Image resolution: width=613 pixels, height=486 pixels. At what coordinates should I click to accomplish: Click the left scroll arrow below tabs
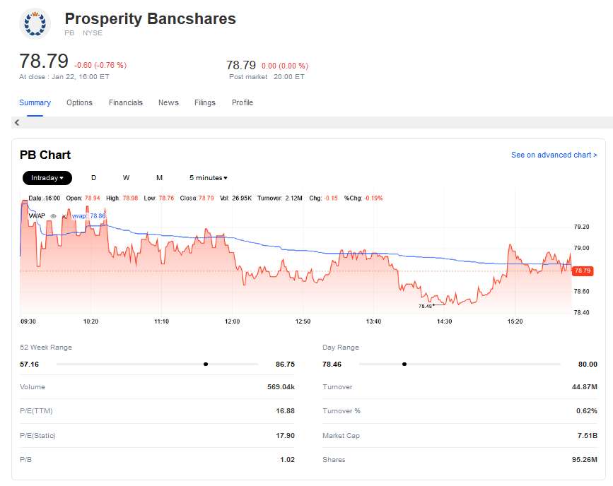tap(16, 123)
